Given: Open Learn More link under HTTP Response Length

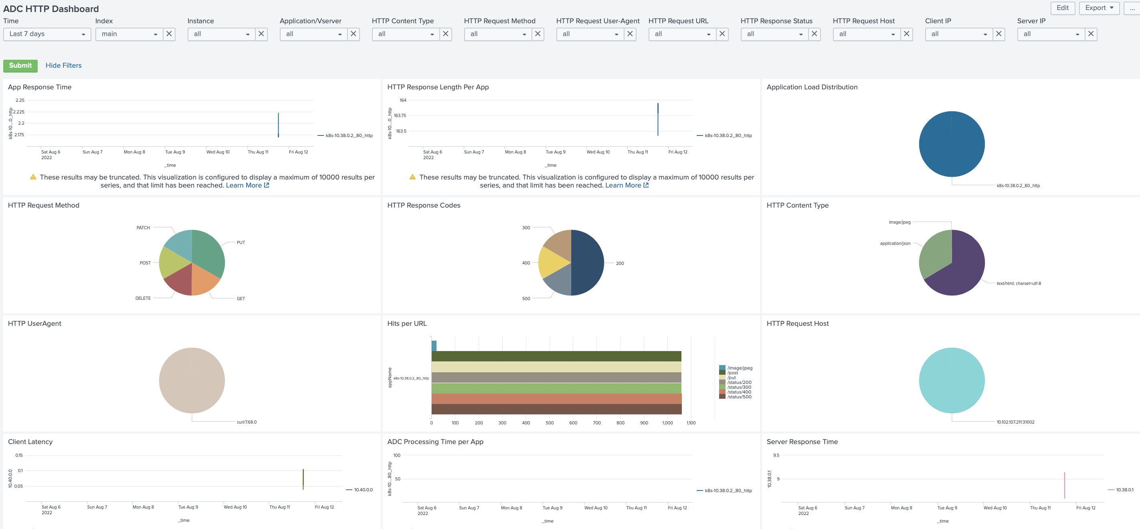Looking at the screenshot, I should [x=627, y=185].
